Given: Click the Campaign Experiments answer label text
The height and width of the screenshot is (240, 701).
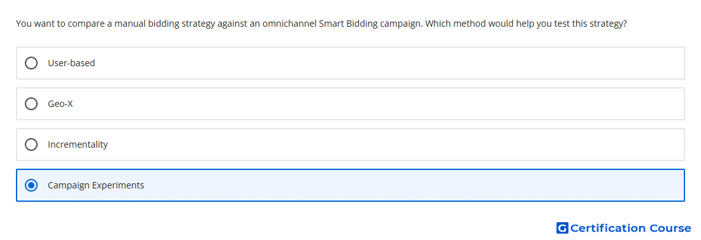Looking at the screenshot, I should [96, 185].
